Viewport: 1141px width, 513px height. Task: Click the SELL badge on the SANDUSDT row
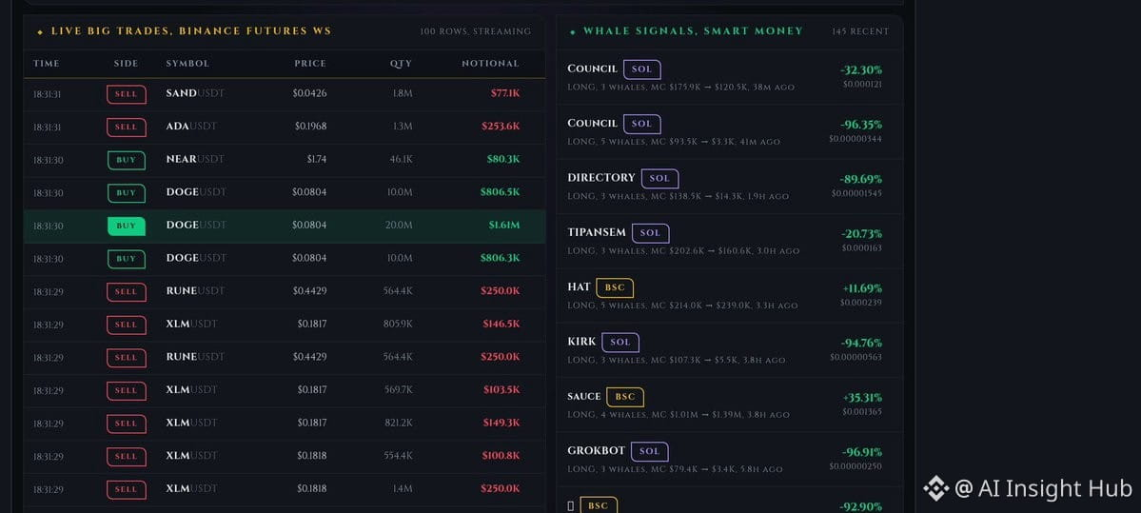pos(126,94)
